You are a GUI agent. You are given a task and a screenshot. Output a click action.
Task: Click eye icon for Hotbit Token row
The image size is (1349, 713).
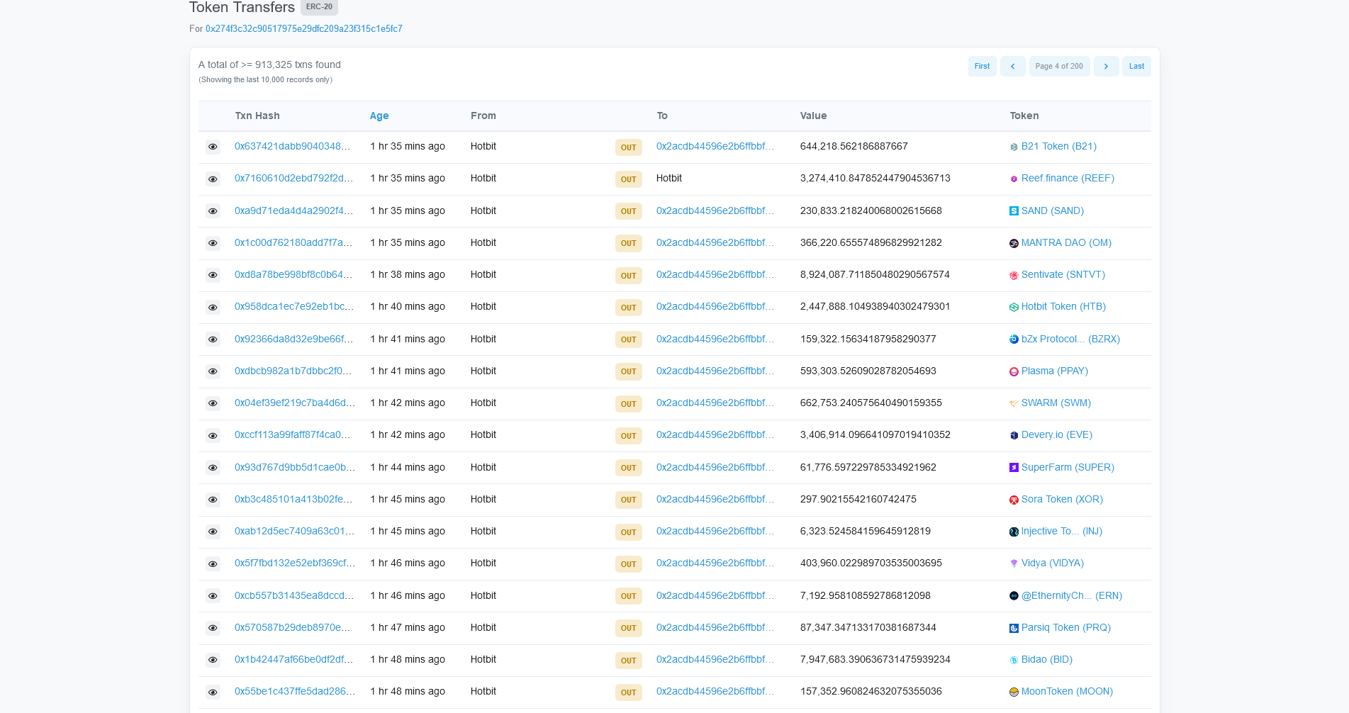pos(213,308)
